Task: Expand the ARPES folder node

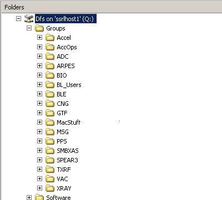Action: [x=39, y=66]
